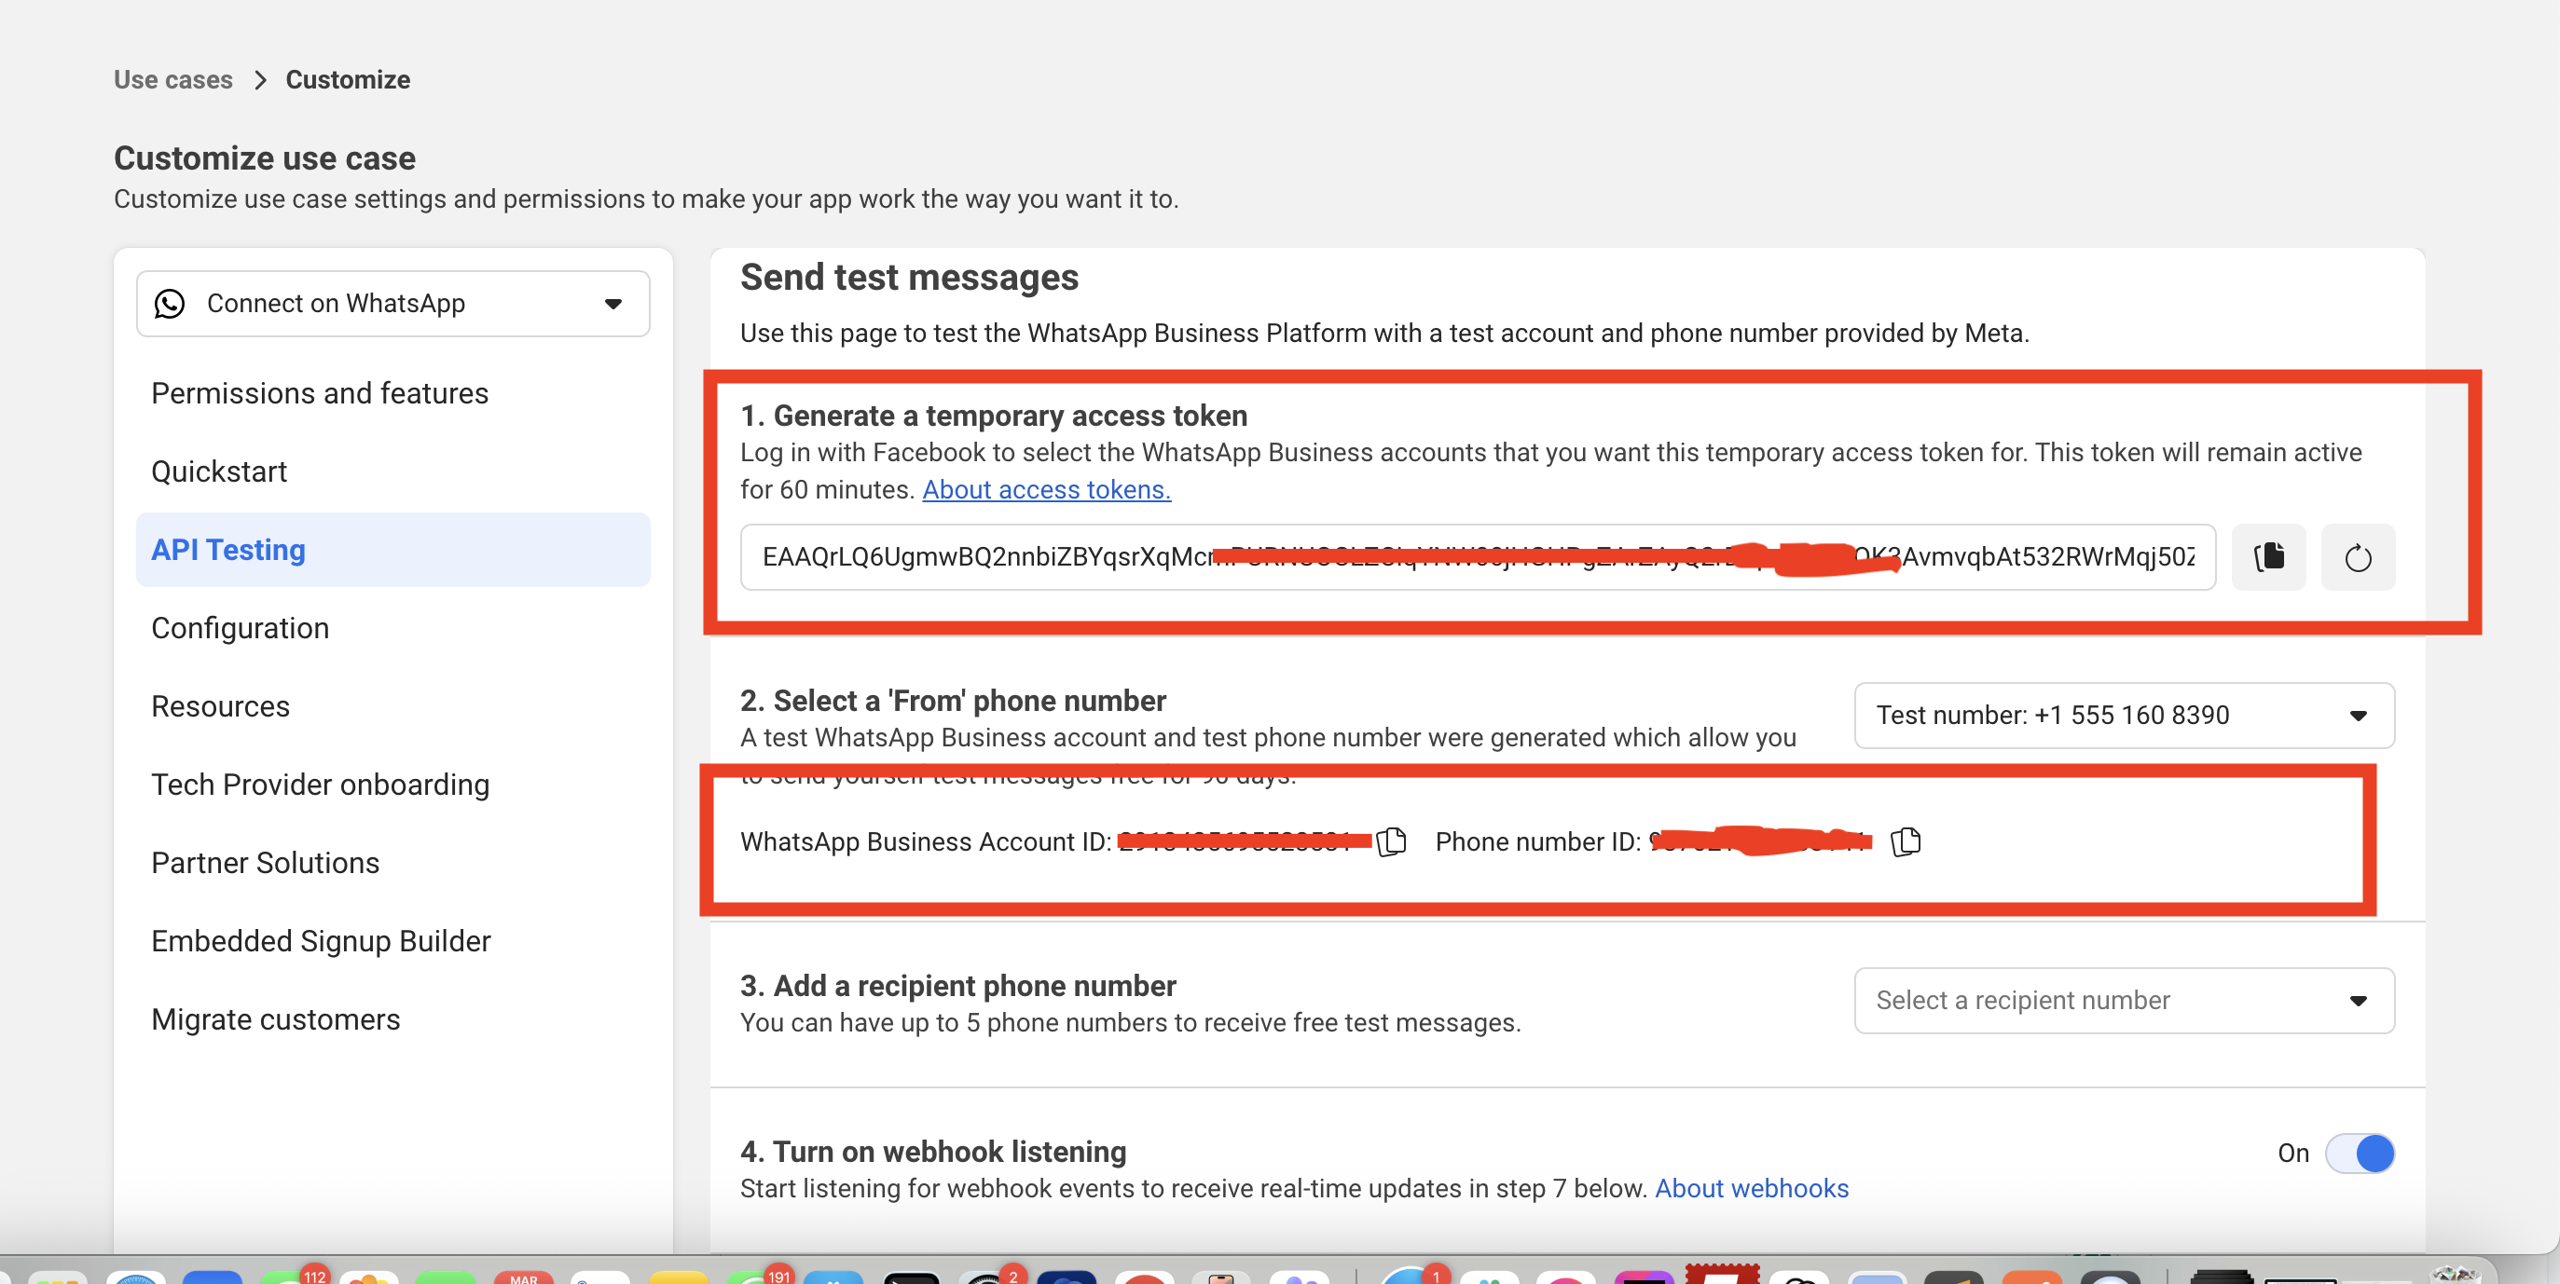Open the Configuration sidebar item
This screenshot has height=1284, width=2560.
[240, 629]
